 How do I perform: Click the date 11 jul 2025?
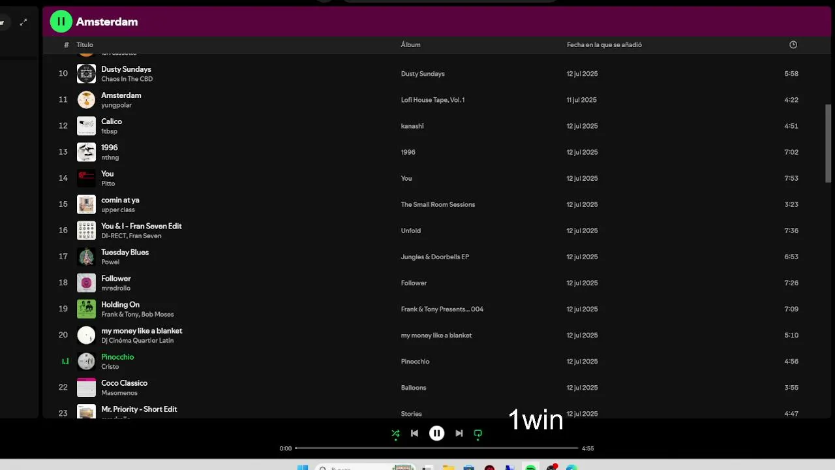click(x=582, y=100)
